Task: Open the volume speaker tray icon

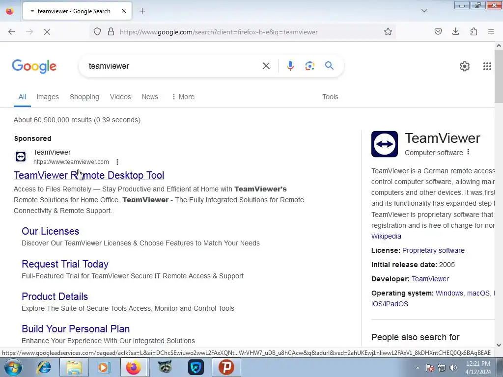Action: click(453, 368)
